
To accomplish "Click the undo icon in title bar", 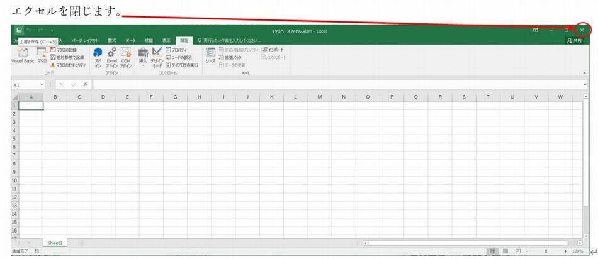I will 30,30.
